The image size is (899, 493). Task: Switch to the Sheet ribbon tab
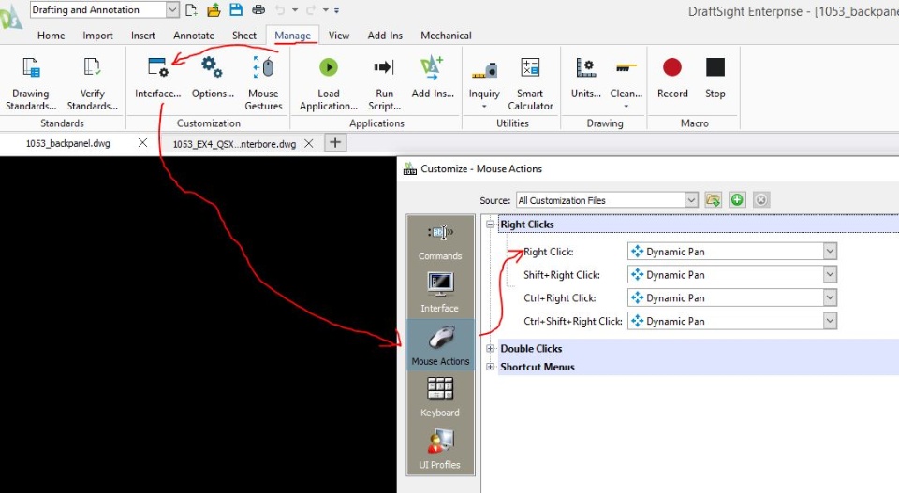click(244, 36)
